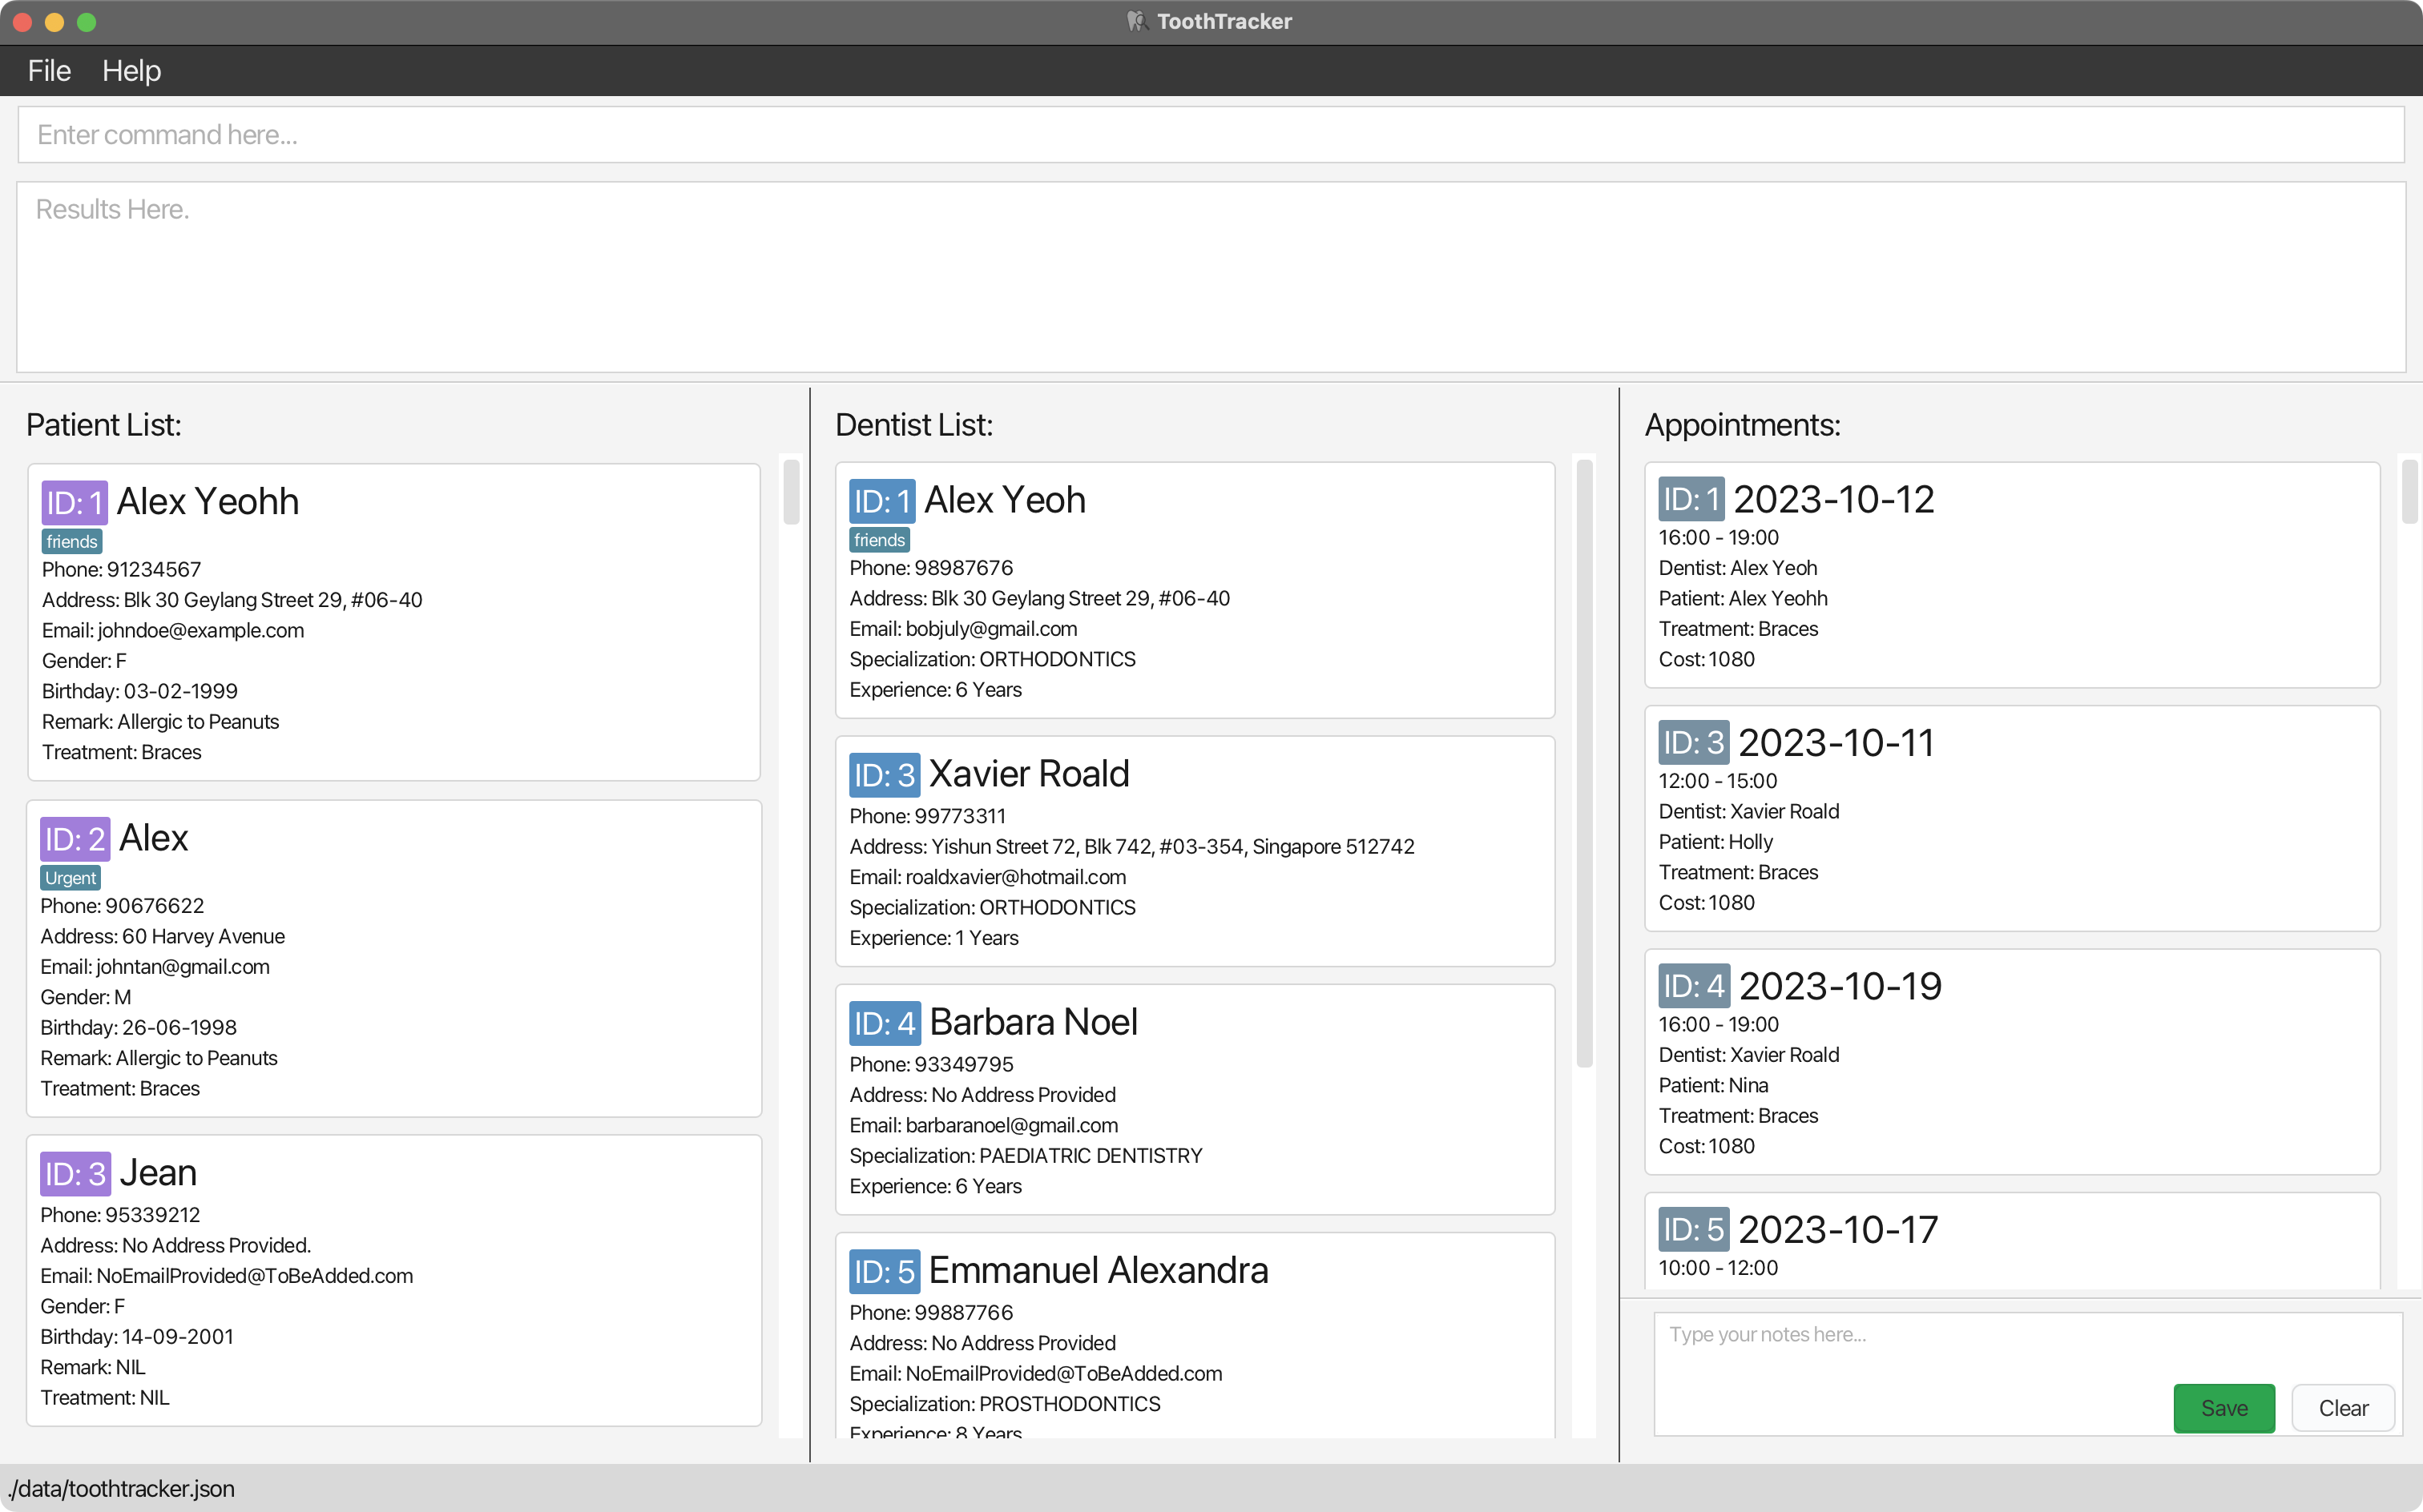This screenshot has width=2423, height=1512.
Task: Open the File menu
Action: [x=47, y=70]
